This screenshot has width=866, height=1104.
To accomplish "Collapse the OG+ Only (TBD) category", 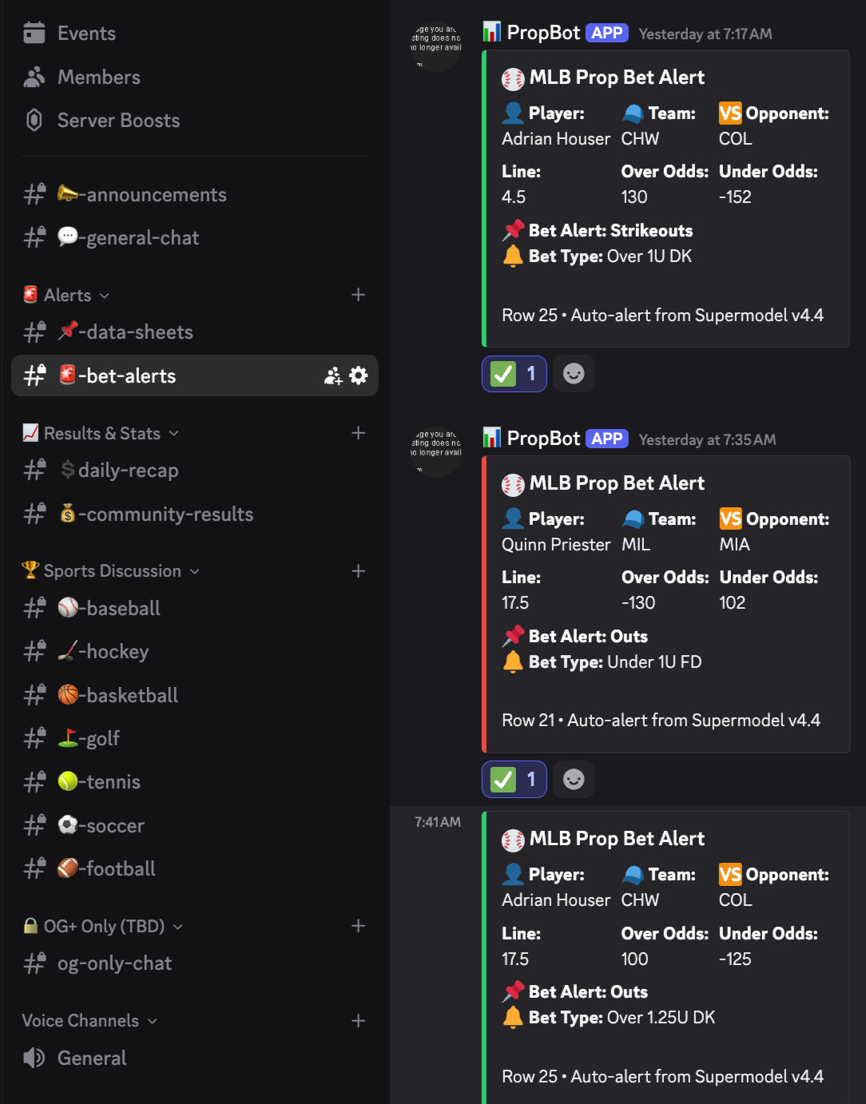I will (x=104, y=927).
